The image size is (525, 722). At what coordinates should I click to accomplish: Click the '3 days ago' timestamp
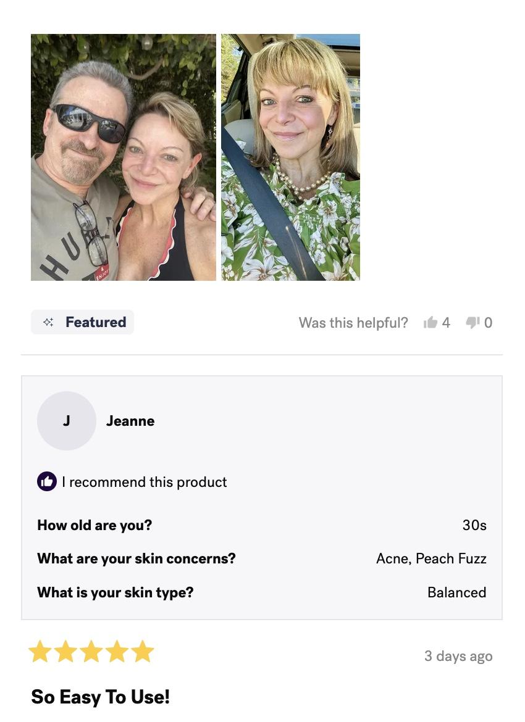(458, 656)
